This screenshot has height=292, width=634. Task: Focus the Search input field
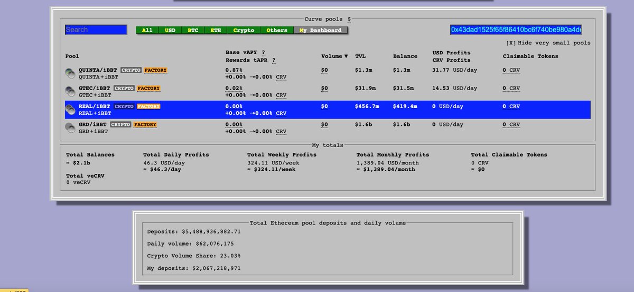click(96, 30)
